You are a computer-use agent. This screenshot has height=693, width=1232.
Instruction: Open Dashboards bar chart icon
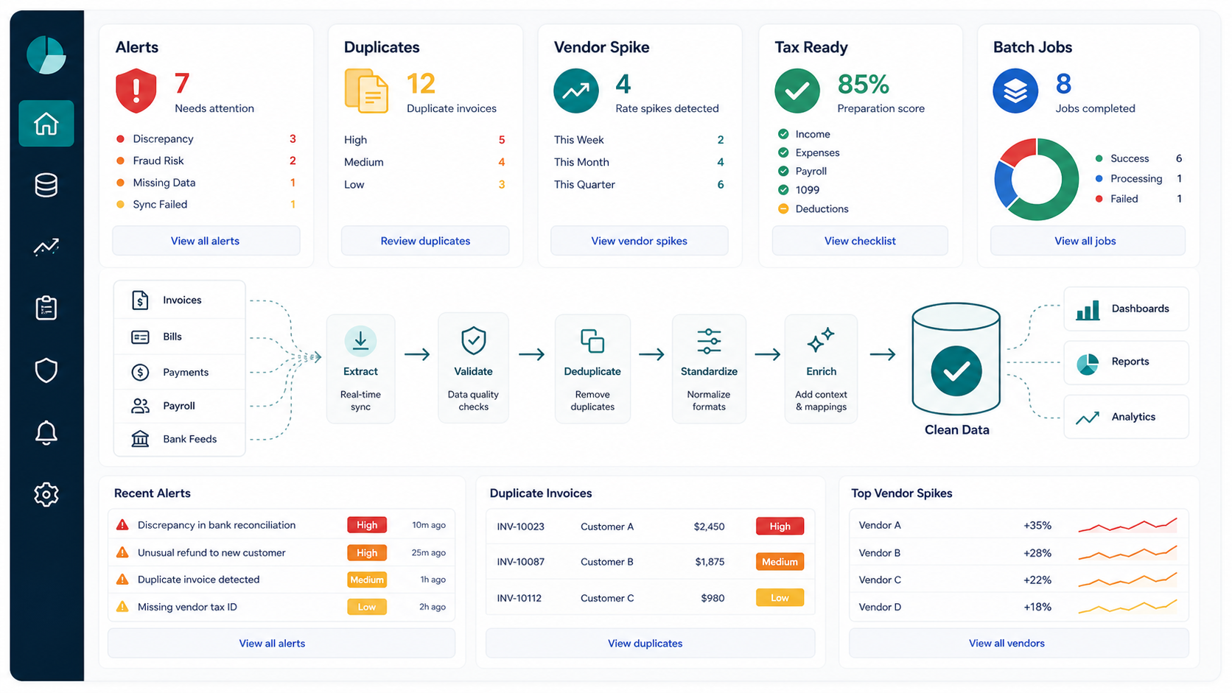[x=1088, y=310]
